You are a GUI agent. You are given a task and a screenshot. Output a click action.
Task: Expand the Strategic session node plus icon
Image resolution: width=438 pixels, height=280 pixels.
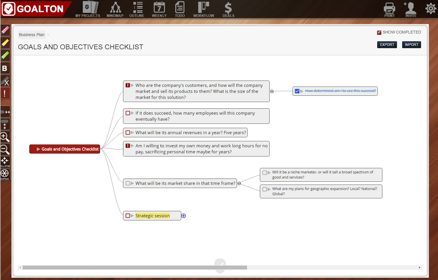[184, 216]
